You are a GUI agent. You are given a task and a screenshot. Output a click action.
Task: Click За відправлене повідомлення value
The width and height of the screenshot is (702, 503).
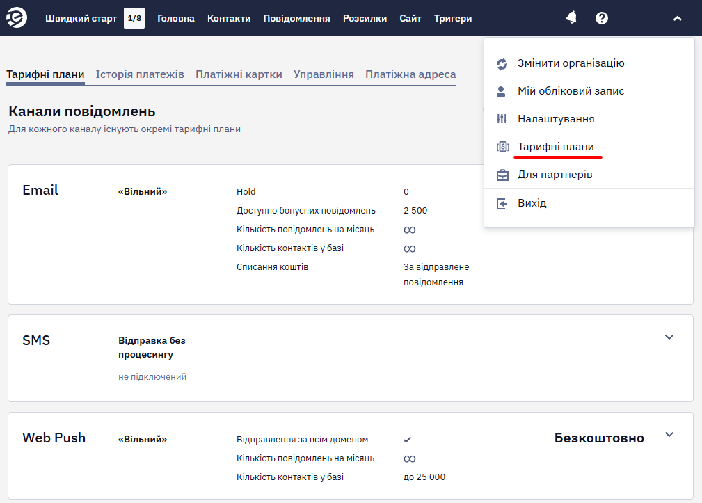(436, 274)
